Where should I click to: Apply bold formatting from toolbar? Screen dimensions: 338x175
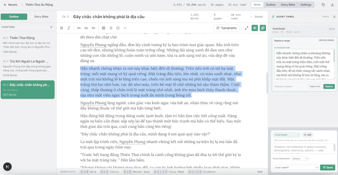(x=62, y=28)
